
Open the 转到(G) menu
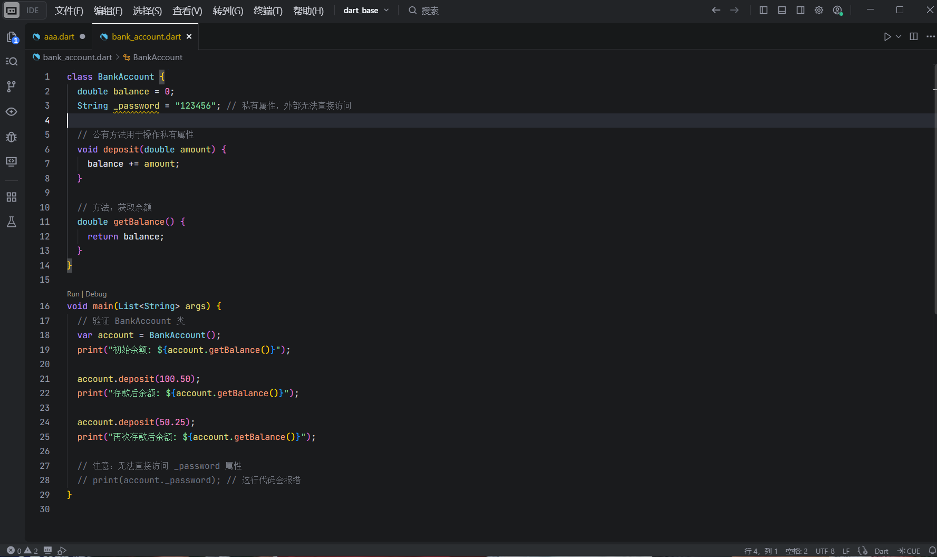228,11
